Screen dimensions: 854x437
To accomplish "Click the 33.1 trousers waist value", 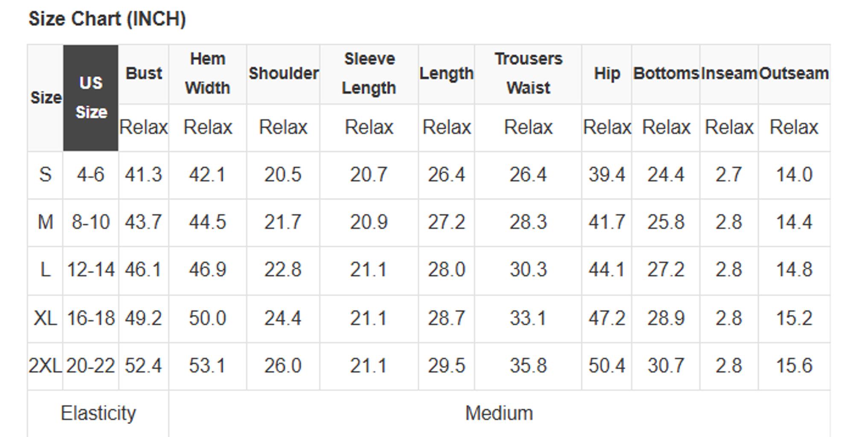I will [x=528, y=318].
